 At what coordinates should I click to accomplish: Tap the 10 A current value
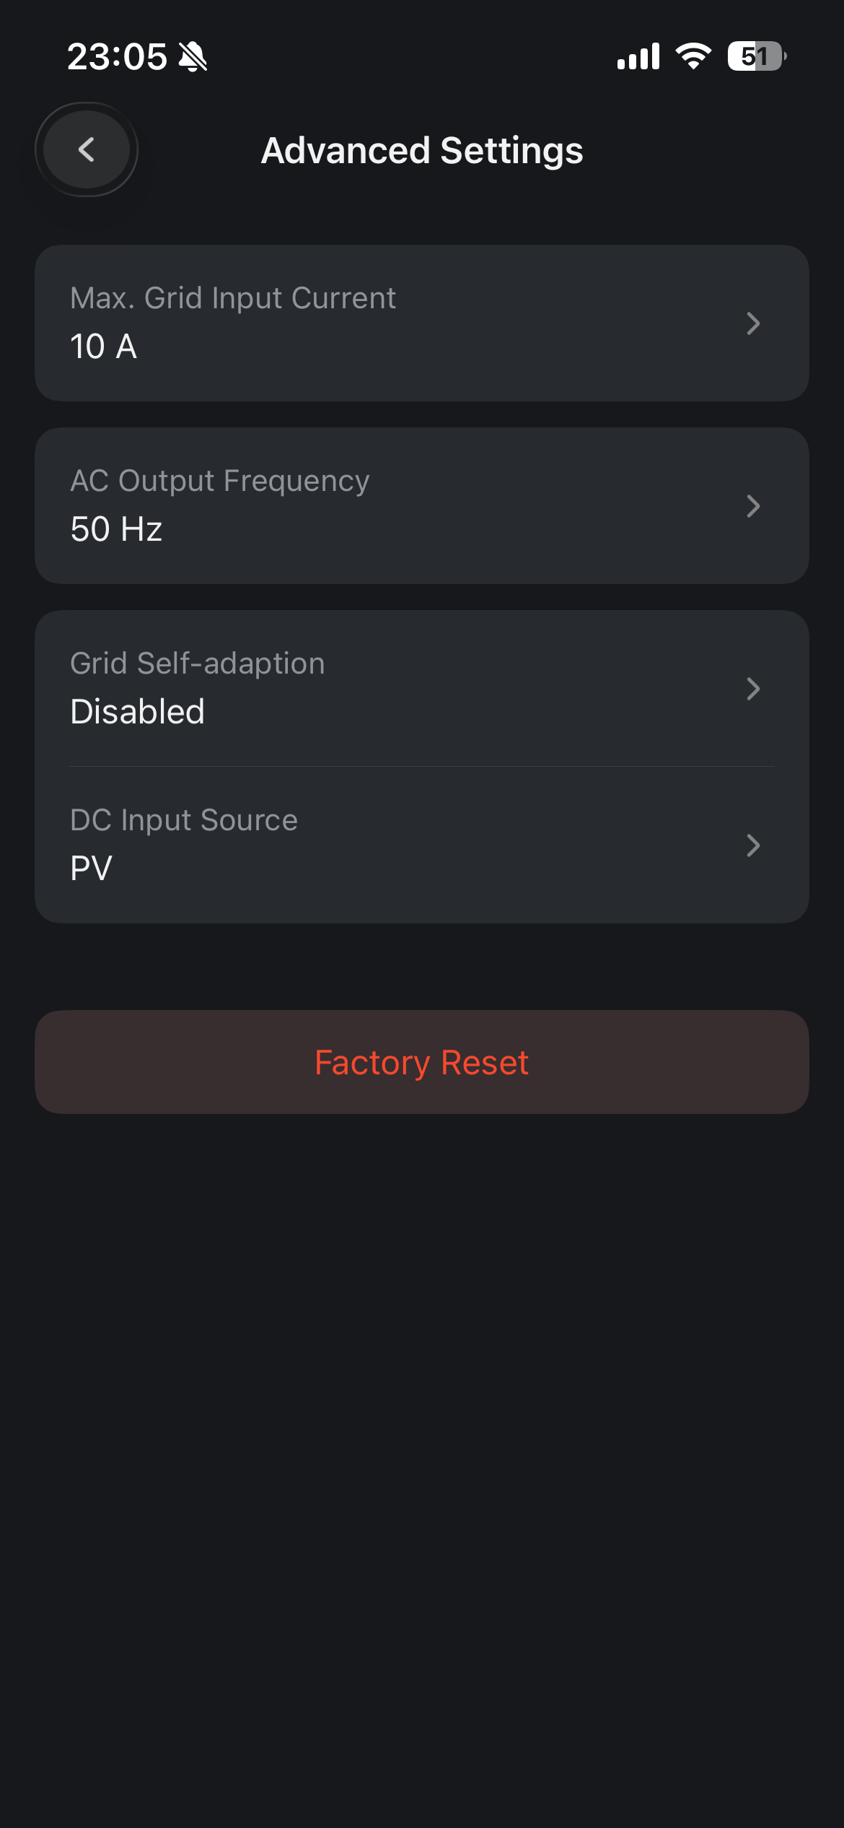104,347
